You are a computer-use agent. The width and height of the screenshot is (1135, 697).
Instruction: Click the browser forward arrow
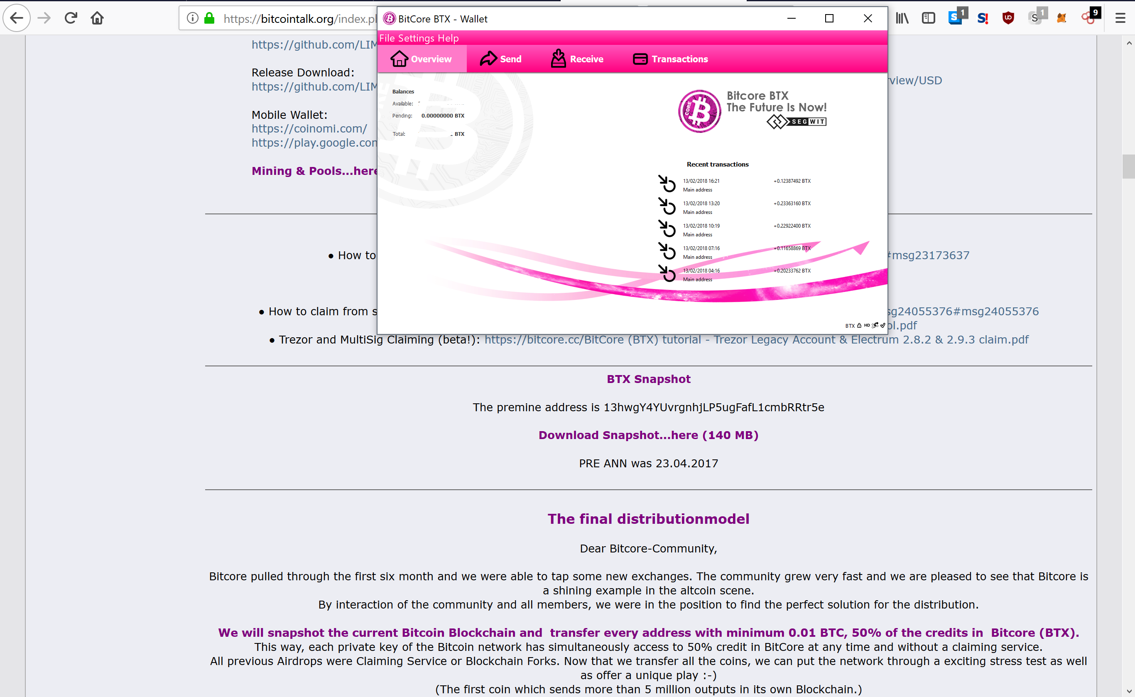[x=44, y=18]
